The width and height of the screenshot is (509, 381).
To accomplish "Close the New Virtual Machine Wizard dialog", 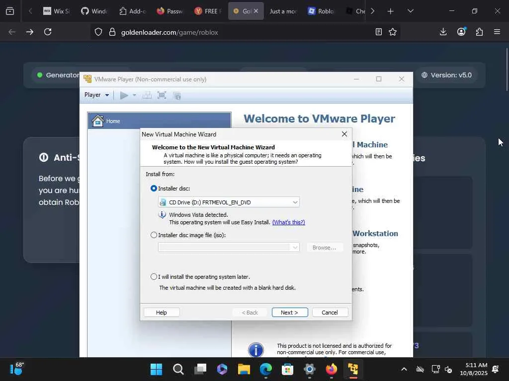I will pyautogui.click(x=344, y=134).
